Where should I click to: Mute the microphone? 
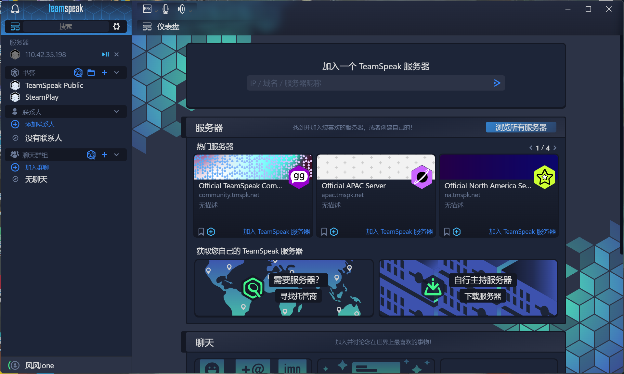165,9
